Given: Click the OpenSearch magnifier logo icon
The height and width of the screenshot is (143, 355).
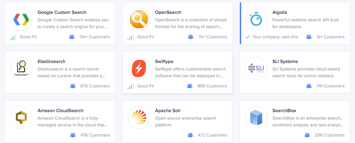Looking at the screenshot, I should coord(139,19).
